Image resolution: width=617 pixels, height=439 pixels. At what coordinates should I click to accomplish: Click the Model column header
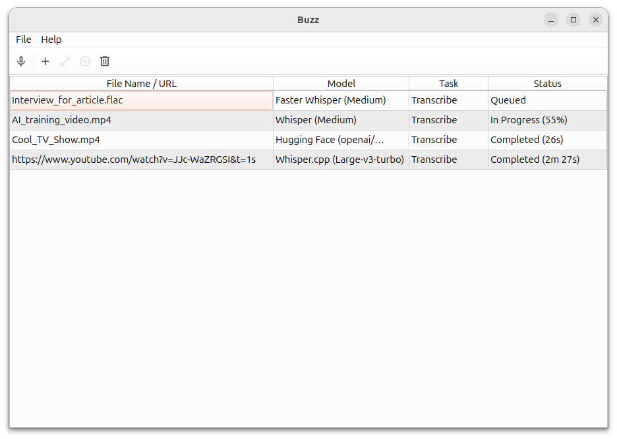click(341, 84)
